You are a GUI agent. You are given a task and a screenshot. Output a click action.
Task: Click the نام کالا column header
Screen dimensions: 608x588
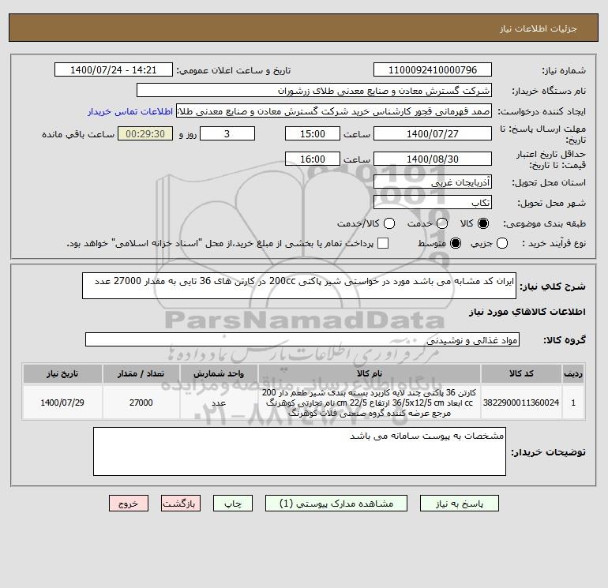(x=370, y=373)
